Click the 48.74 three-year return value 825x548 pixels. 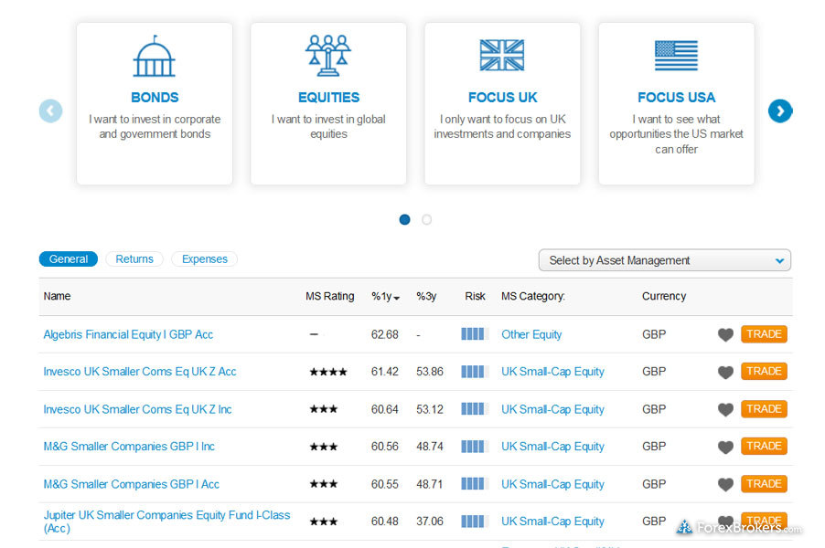(x=430, y=447)
